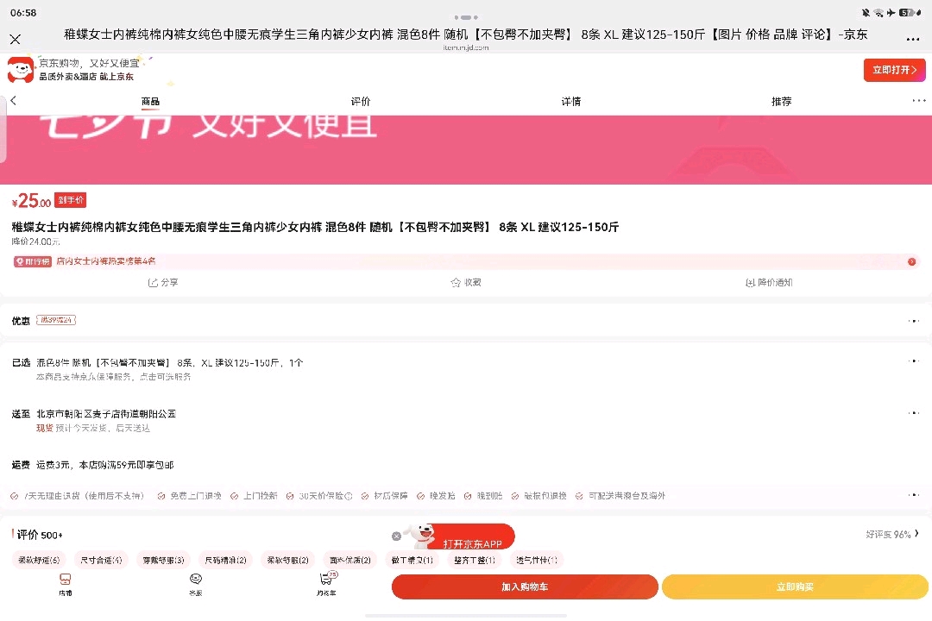Open the 购物车 cart icon with badge
The height and width of the screenshot is (621, 932).
tap(326, 584)
